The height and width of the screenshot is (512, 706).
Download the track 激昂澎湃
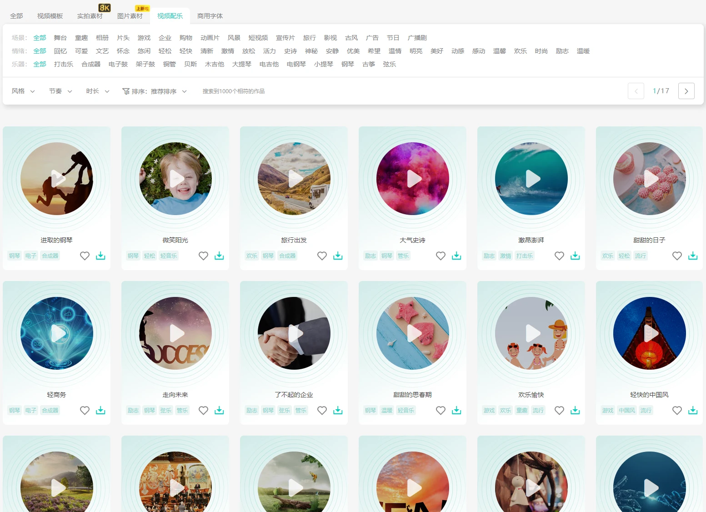575,256
